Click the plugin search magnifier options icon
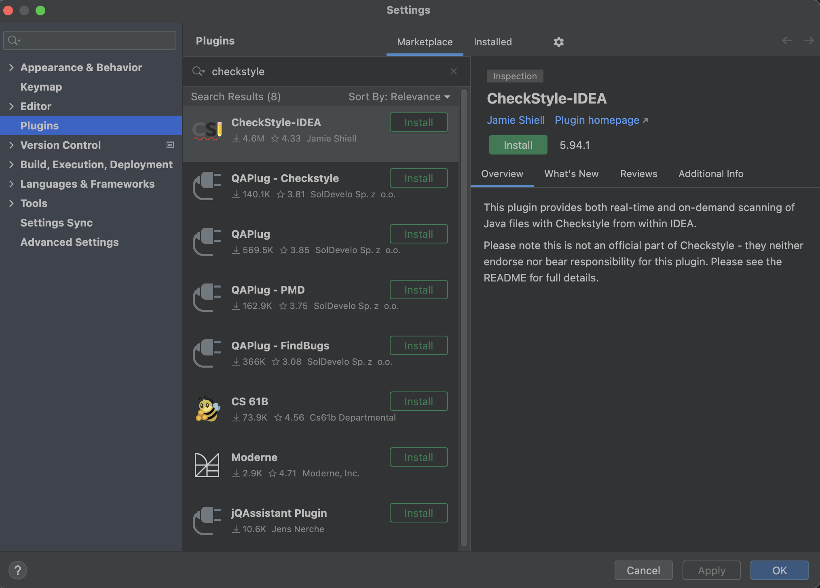The width and height of the screenshot is (820, 588). pyautogui.click(x=198, y=72)
